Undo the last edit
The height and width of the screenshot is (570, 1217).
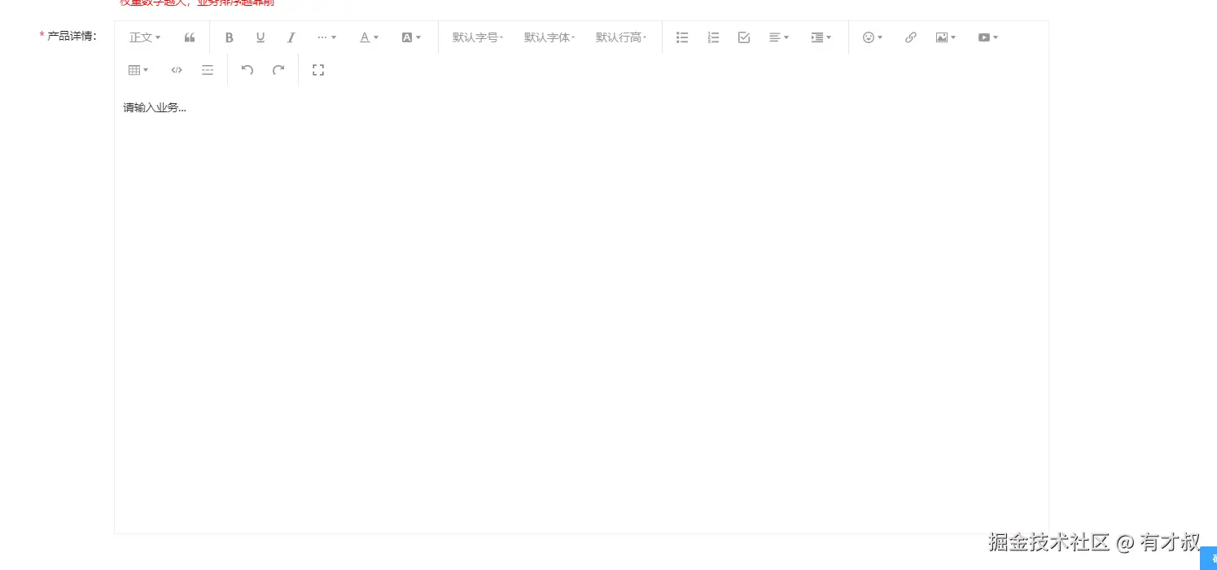247,70
